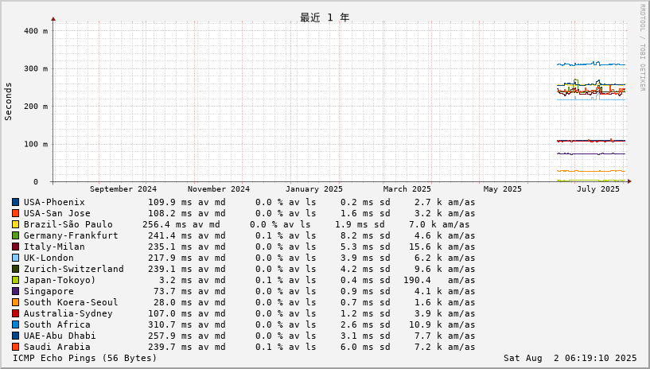The width and height of the screenshot is (650, 369).
Task: Click the timestamp 'Sat Aug 2 06:19:10 2025'
Action: [x=570, y=358]
